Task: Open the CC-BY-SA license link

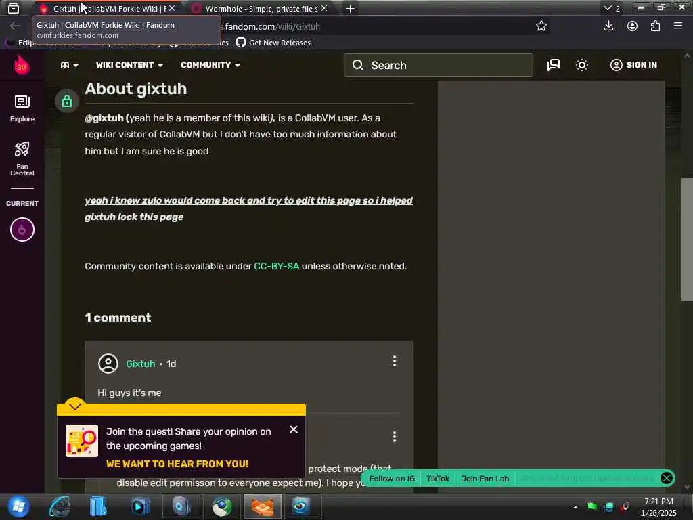Action: (276, 266)
